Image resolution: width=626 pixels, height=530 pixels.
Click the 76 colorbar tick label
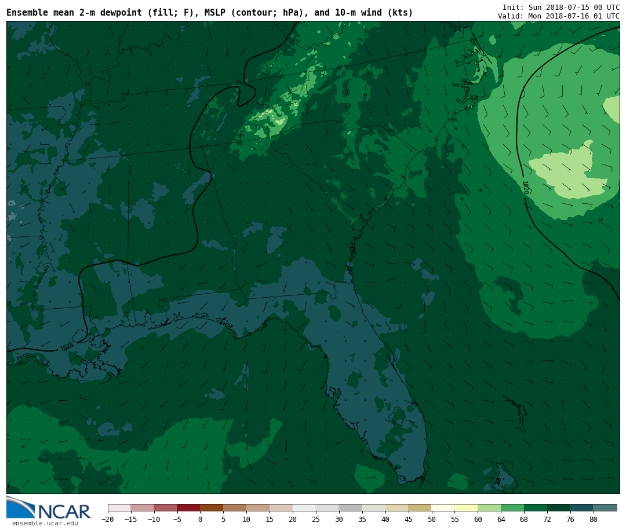[x=571, y=520]
